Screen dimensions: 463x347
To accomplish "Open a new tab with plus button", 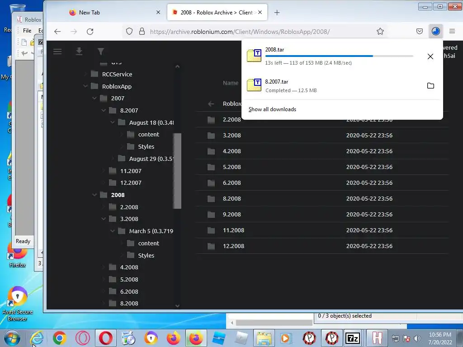I will coord(277,12).
